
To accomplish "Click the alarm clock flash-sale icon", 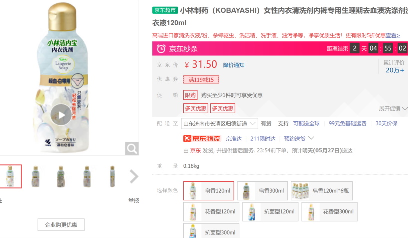I will click(x=161, y=48).
